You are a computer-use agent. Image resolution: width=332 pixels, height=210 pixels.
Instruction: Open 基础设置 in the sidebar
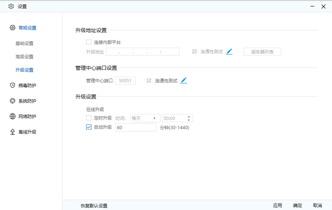pos(24,44)
